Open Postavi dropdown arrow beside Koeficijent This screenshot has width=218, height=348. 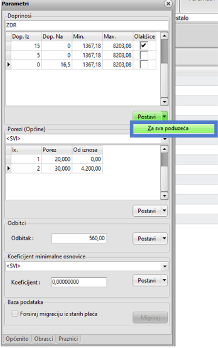(164, 281)
